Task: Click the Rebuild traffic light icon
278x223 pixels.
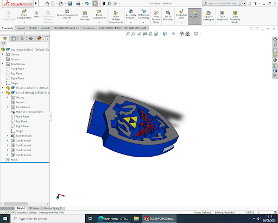Action: coord(104,3)
